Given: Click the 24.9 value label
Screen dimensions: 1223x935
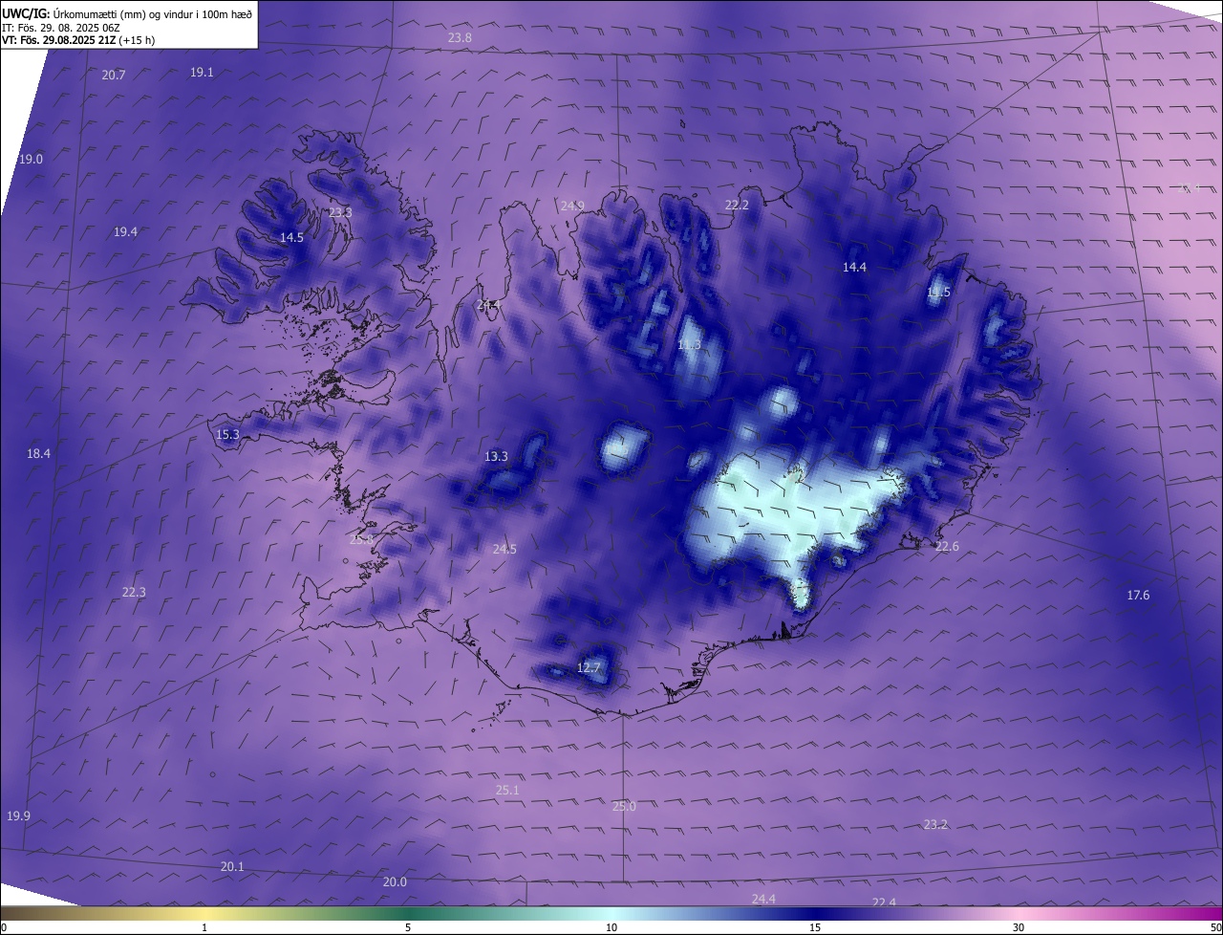Looking at the screenshot, I should [572, 206].
